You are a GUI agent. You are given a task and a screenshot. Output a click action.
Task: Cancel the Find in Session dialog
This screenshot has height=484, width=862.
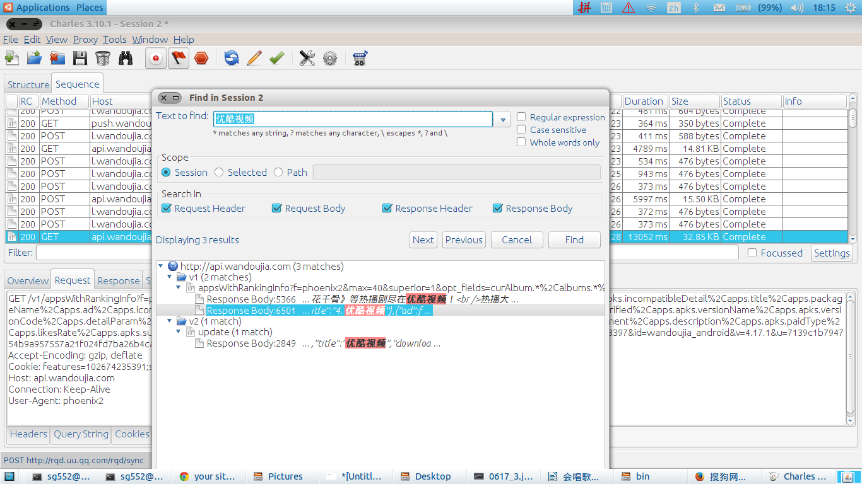[516, 239]
